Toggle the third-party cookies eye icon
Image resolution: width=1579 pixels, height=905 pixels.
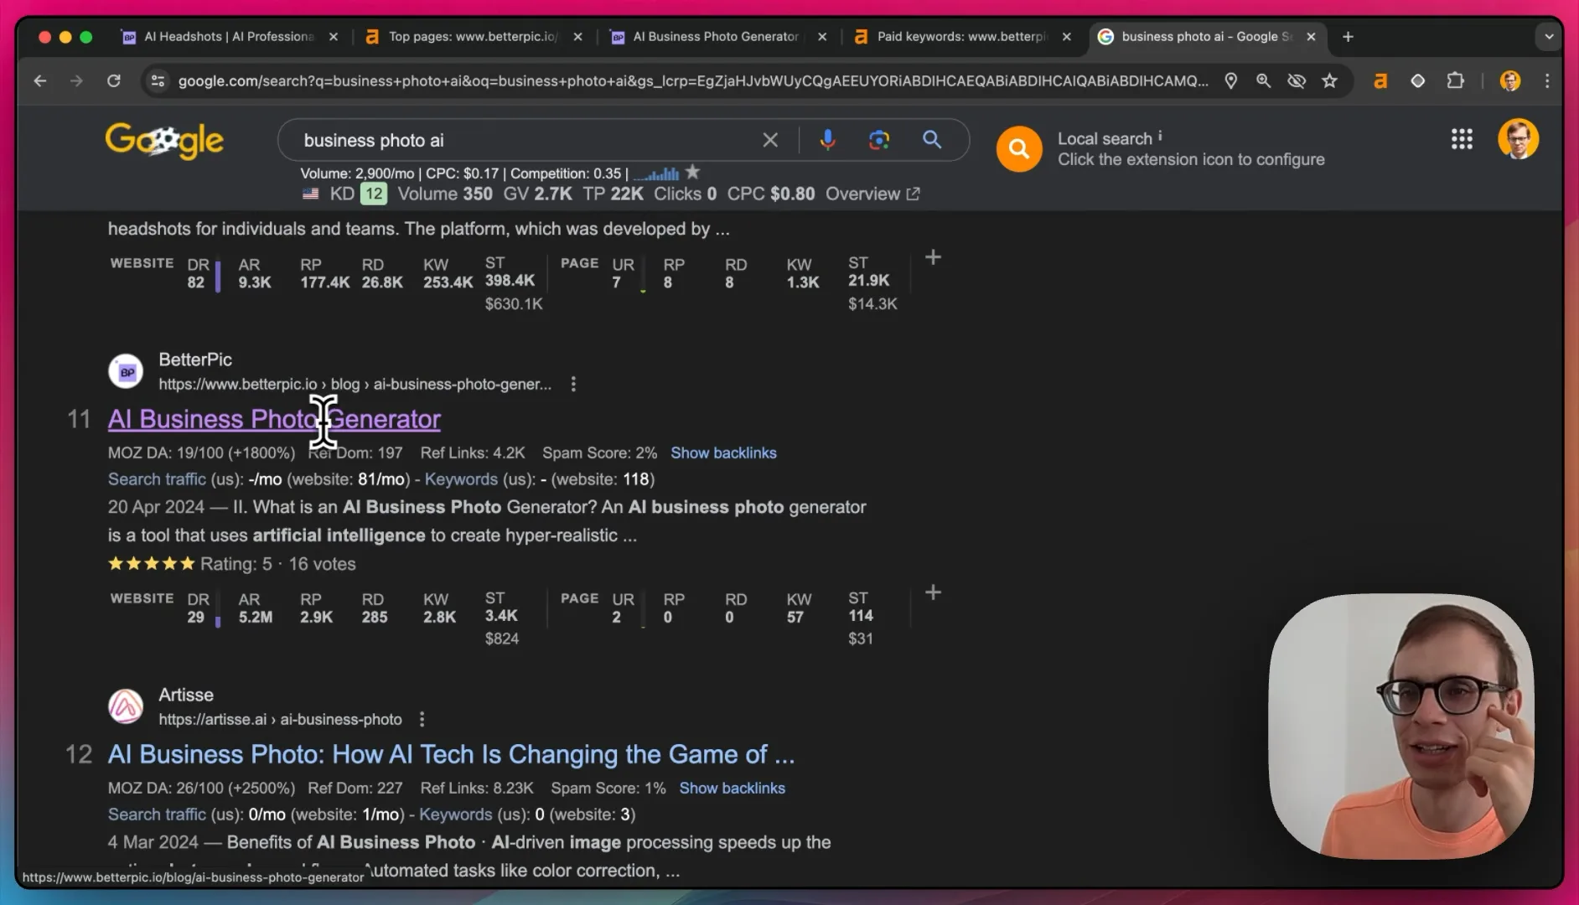click(1297, 80)
